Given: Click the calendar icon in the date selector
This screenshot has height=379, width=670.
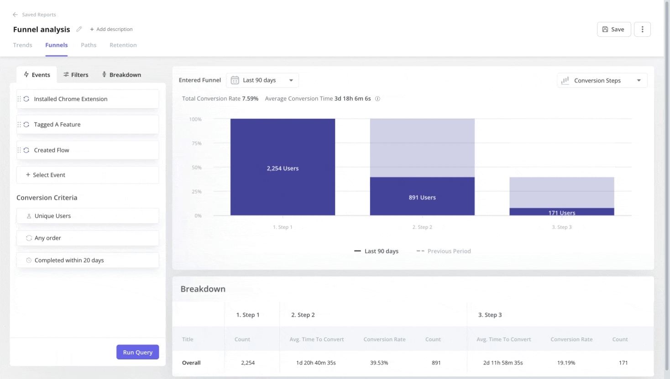Looking at the screenshot, I should coord(235,80).
